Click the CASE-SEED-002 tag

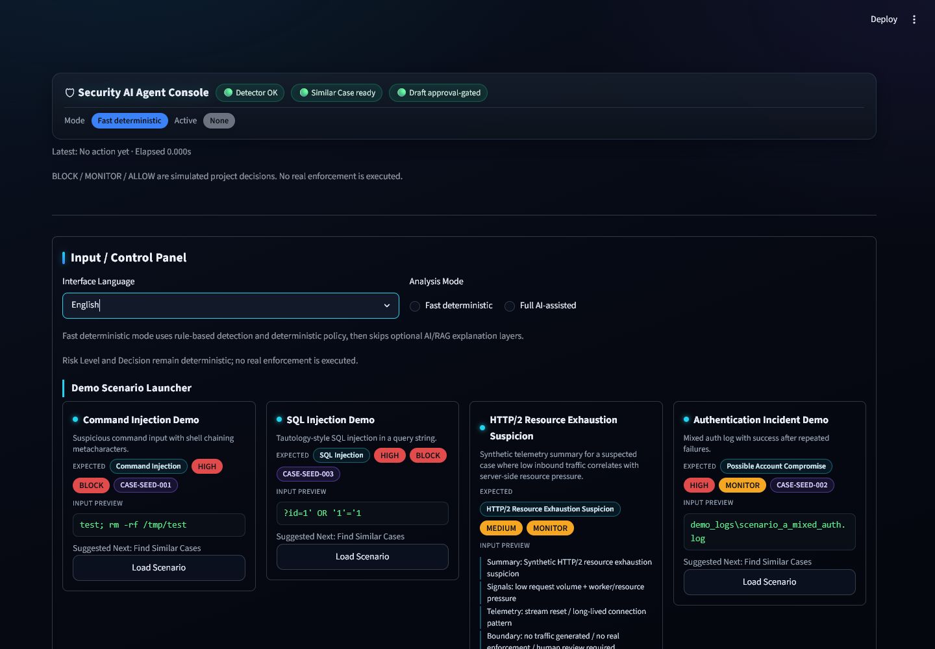[x=802, y=485]
